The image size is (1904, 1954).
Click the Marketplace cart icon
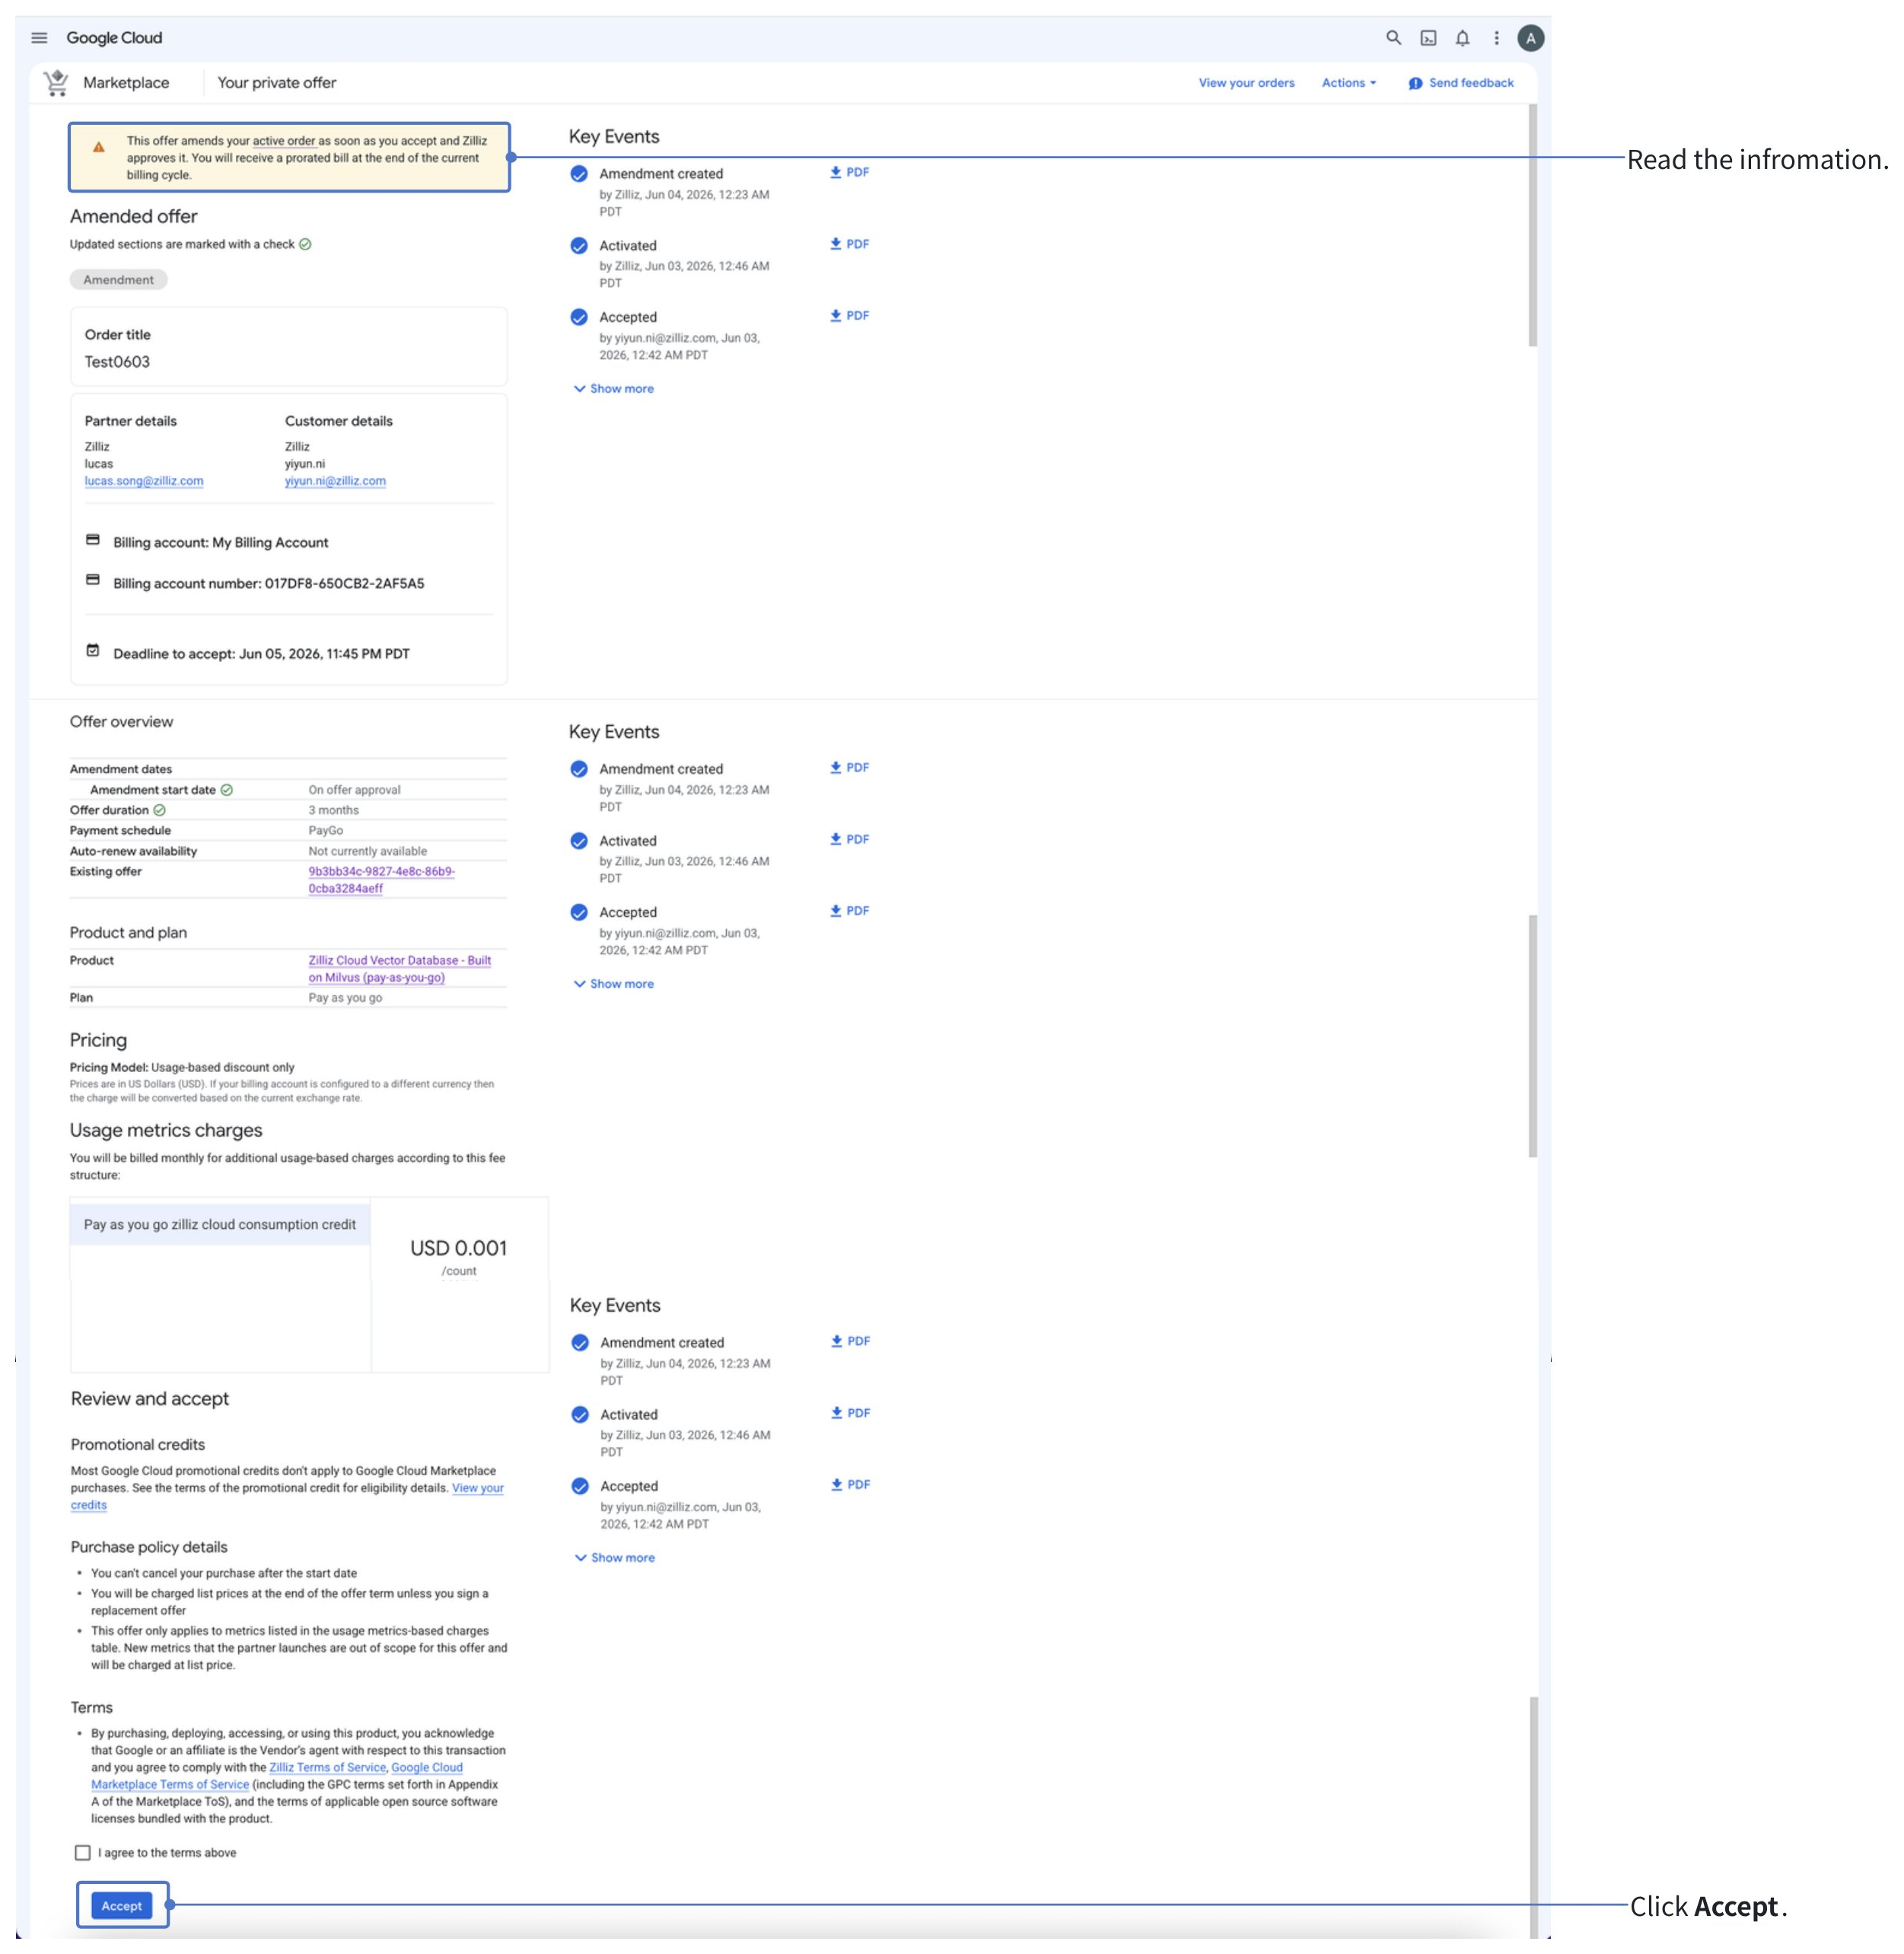tap(56, 83)
